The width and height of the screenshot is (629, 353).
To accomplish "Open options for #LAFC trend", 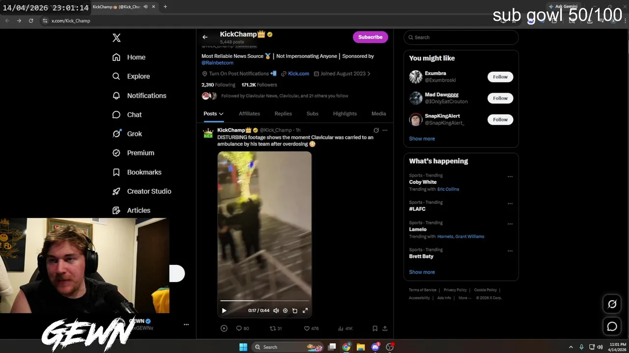I will click(510, 203).
